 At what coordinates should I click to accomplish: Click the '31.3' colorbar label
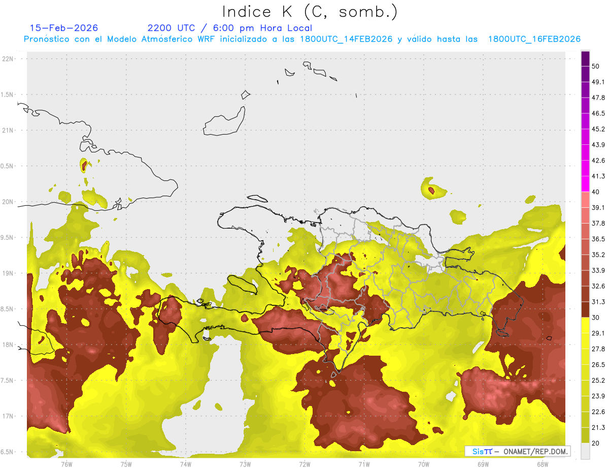[x=598, y=302]
